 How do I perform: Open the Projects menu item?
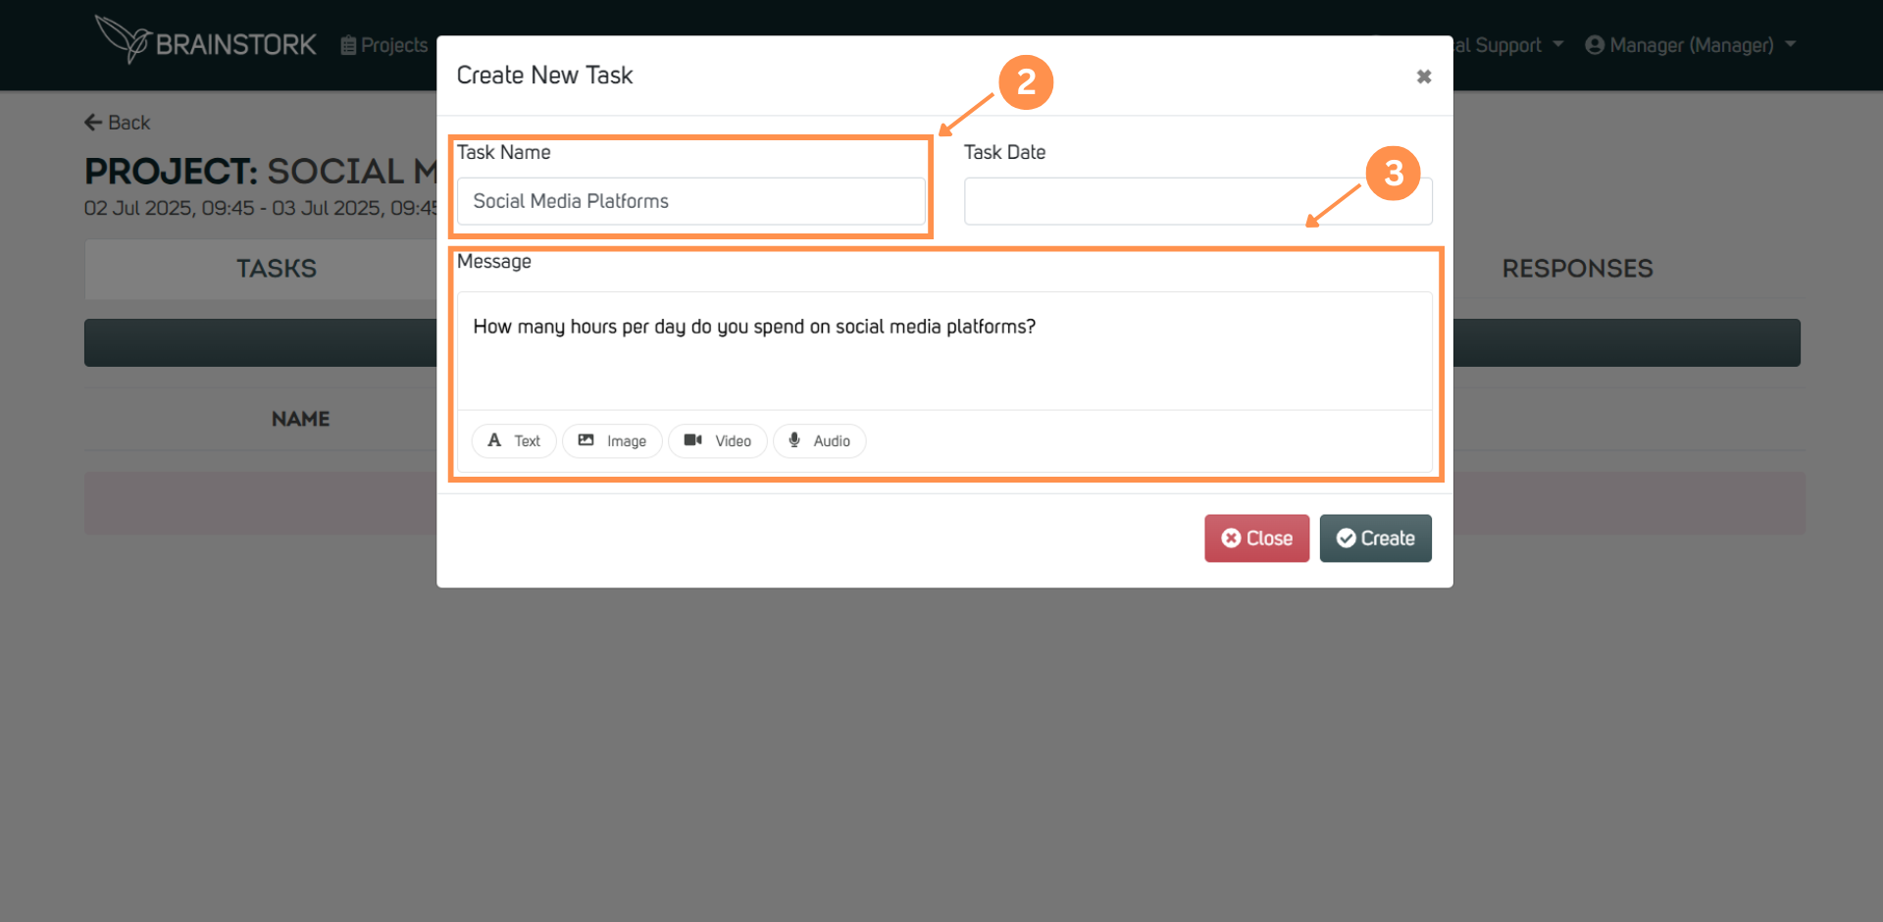(385, 45)
